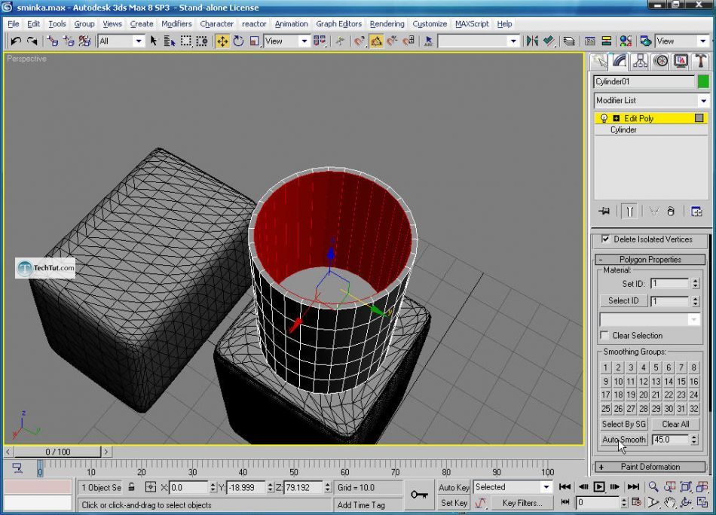Toggle the Auto Key button
716x515 pixels.
point(454,487)
